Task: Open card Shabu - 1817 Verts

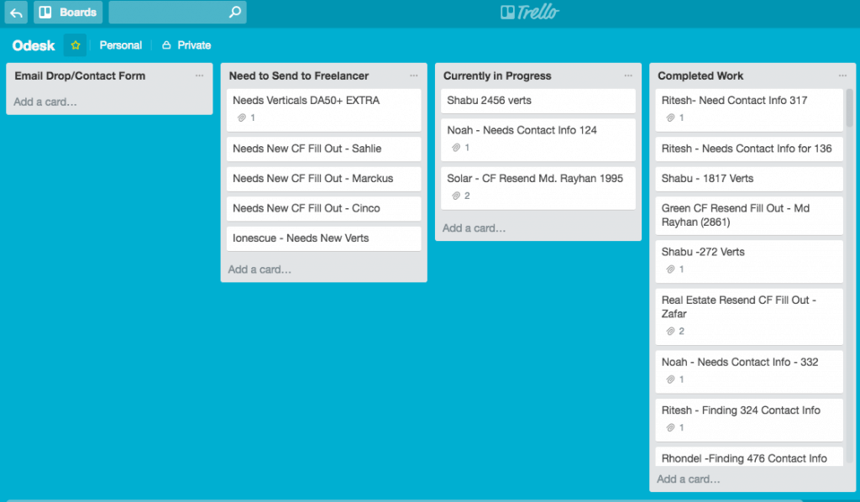Action: 748,179
